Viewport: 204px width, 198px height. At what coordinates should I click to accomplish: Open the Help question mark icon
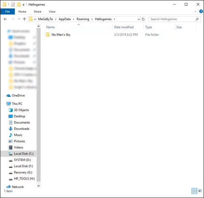pyautogui.click(x=201, y=11)
